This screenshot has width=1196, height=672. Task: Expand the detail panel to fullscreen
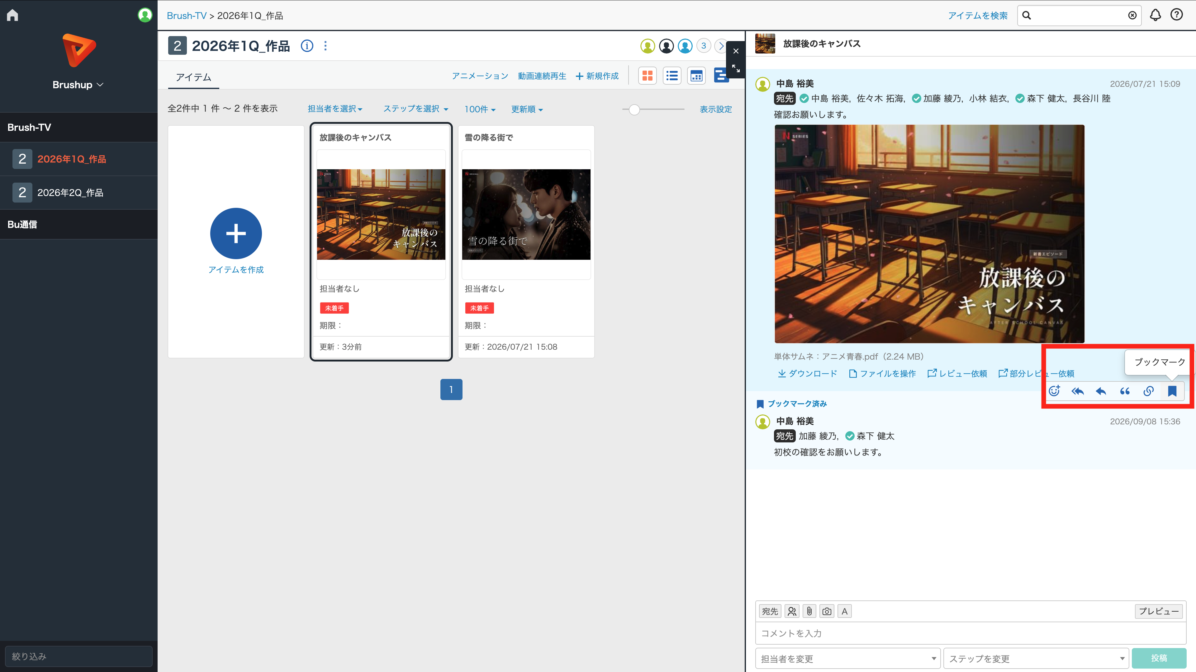click(x=736, y=69)
